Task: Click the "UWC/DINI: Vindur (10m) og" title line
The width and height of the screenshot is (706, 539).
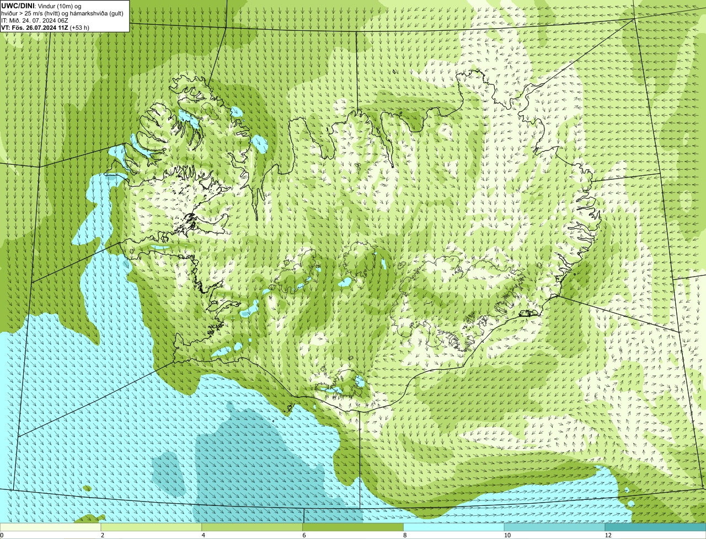Action: [x=41, y=6]
